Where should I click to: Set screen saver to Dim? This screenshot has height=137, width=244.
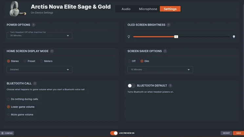point(145,61)
